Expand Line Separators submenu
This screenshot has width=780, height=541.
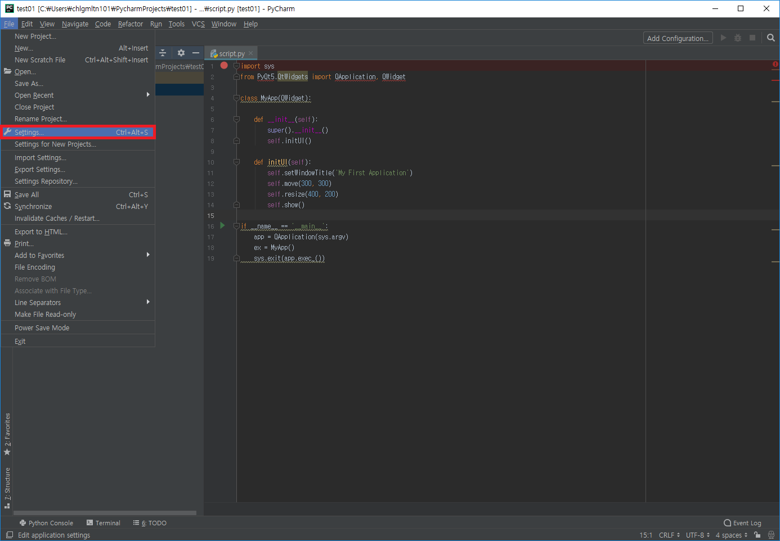[x=78, y=302]
